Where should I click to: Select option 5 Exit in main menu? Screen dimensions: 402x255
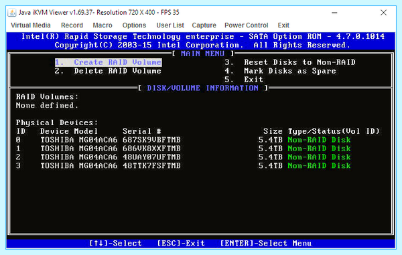244,80
